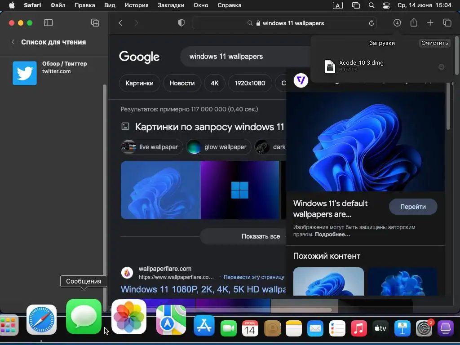The height and width of the screenshot is (345, 460).
Task: Click the image panel scrollbar
Action: [448, 106]
